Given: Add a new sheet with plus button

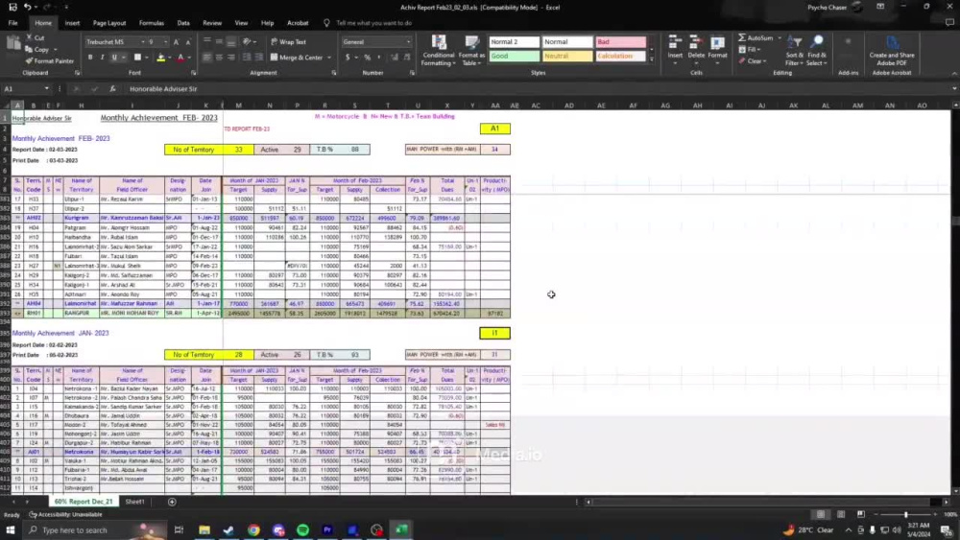Looking at the screenshot, I should [172, 502].
